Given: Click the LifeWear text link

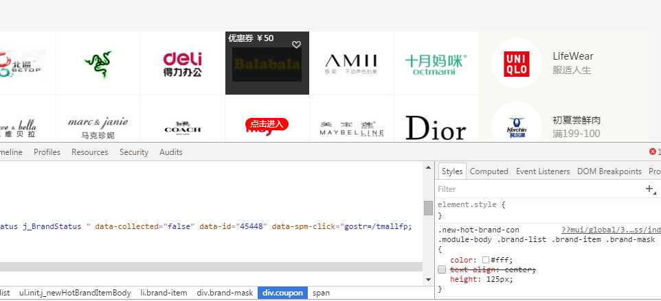Looking at the screenshot, I should pos(573,56).
